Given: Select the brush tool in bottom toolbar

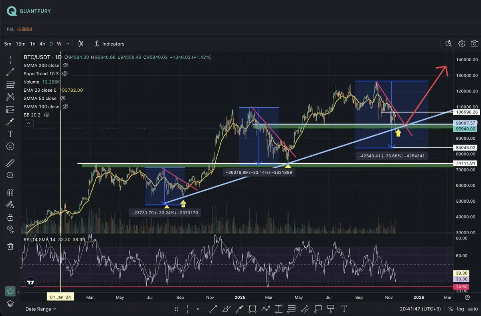Looking at the screenshot, I should click(226, 309).
